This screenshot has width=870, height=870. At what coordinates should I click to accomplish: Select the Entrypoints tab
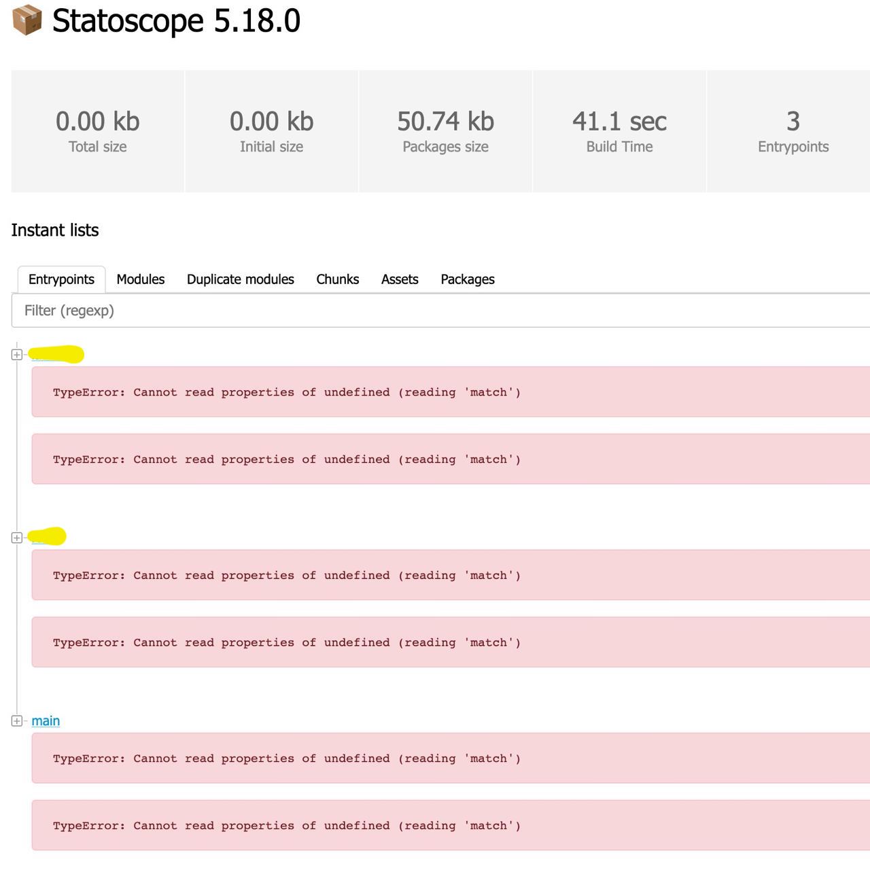[60, 279]
